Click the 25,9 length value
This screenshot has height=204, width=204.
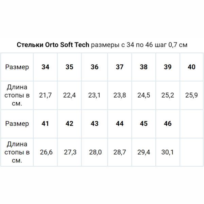coord(192,95)
